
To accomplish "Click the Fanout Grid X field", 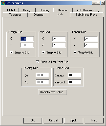I will click(x=91, y=39).
